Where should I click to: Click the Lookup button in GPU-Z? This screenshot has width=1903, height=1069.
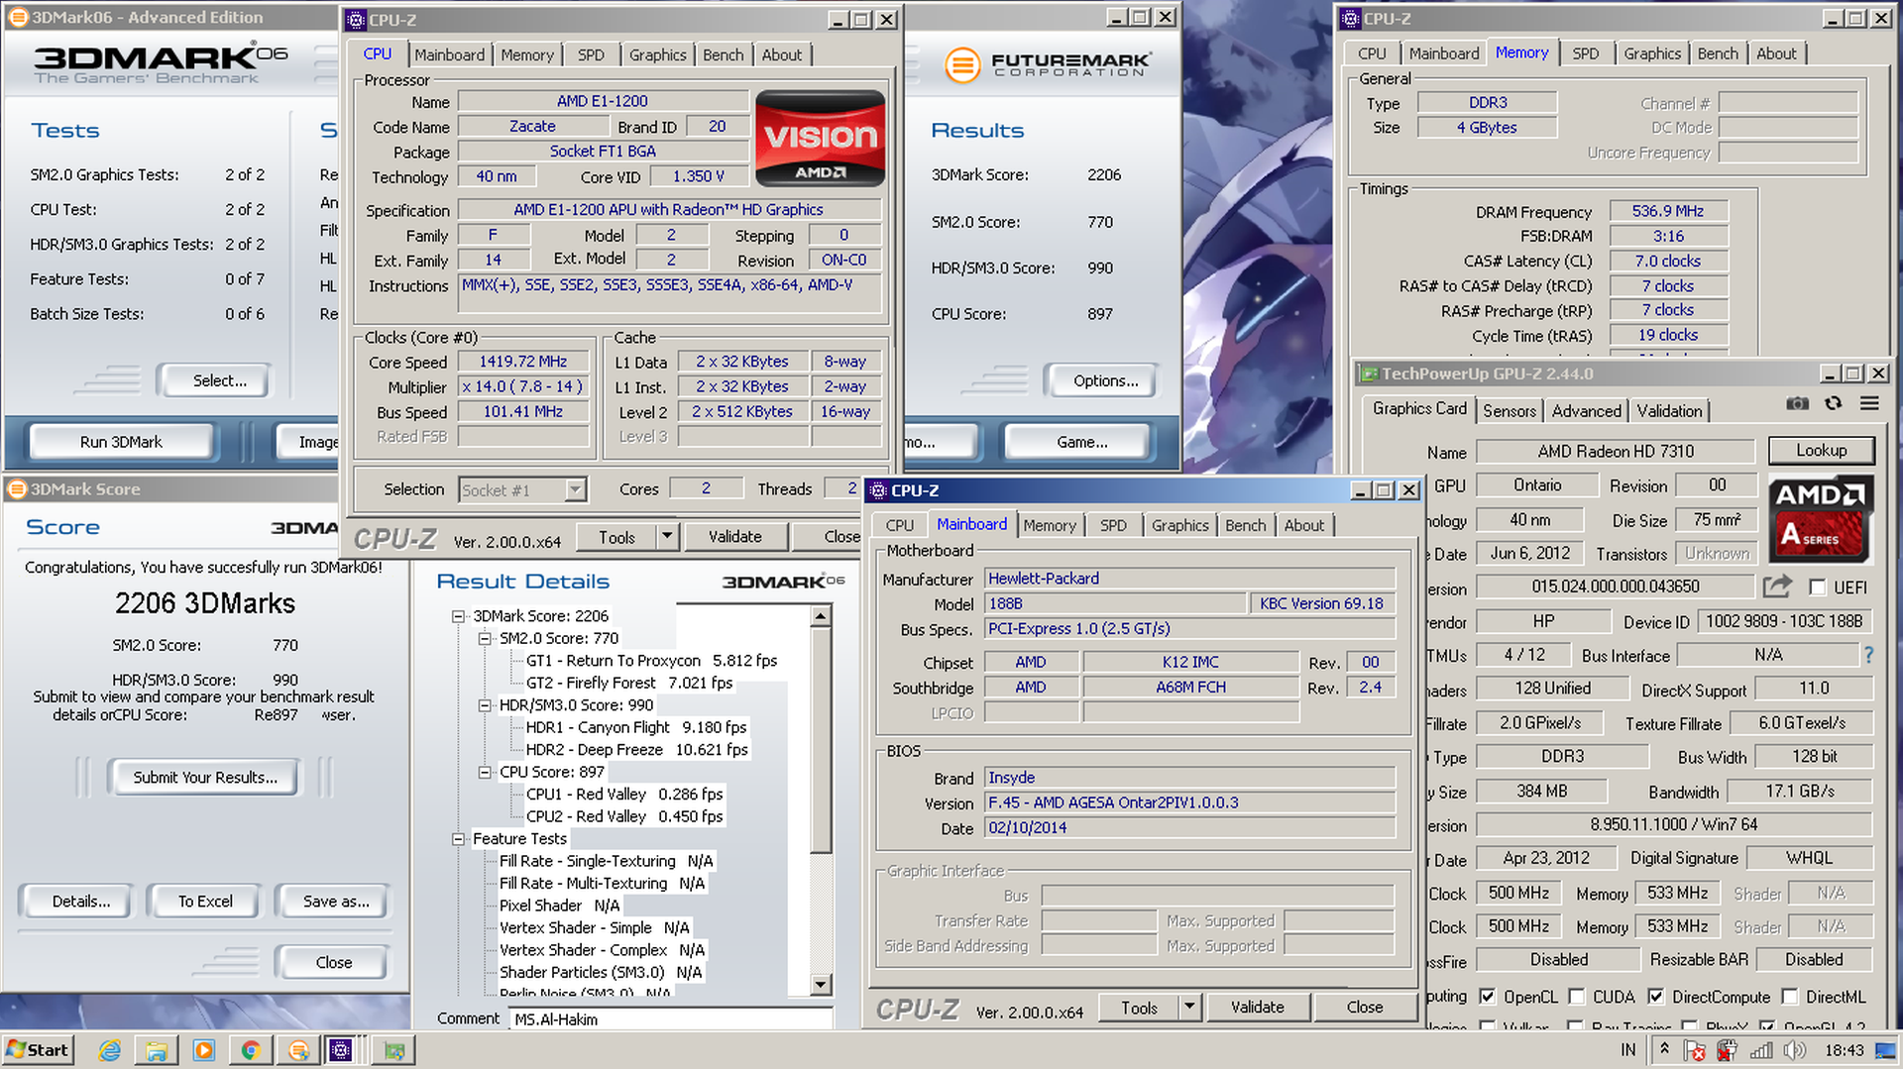(x=1822, y=451)
